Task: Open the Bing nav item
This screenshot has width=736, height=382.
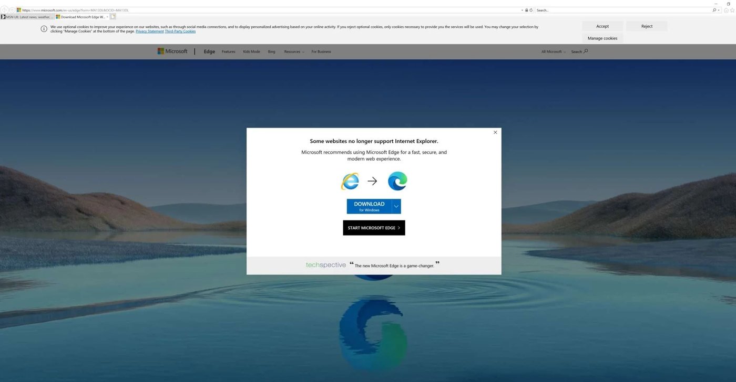Action: [271, 51]
